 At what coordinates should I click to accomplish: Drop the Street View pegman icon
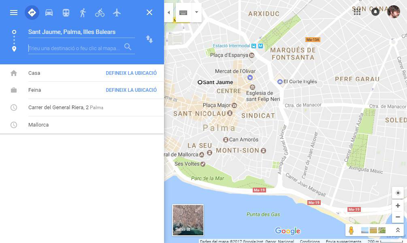tap(351, 230)
